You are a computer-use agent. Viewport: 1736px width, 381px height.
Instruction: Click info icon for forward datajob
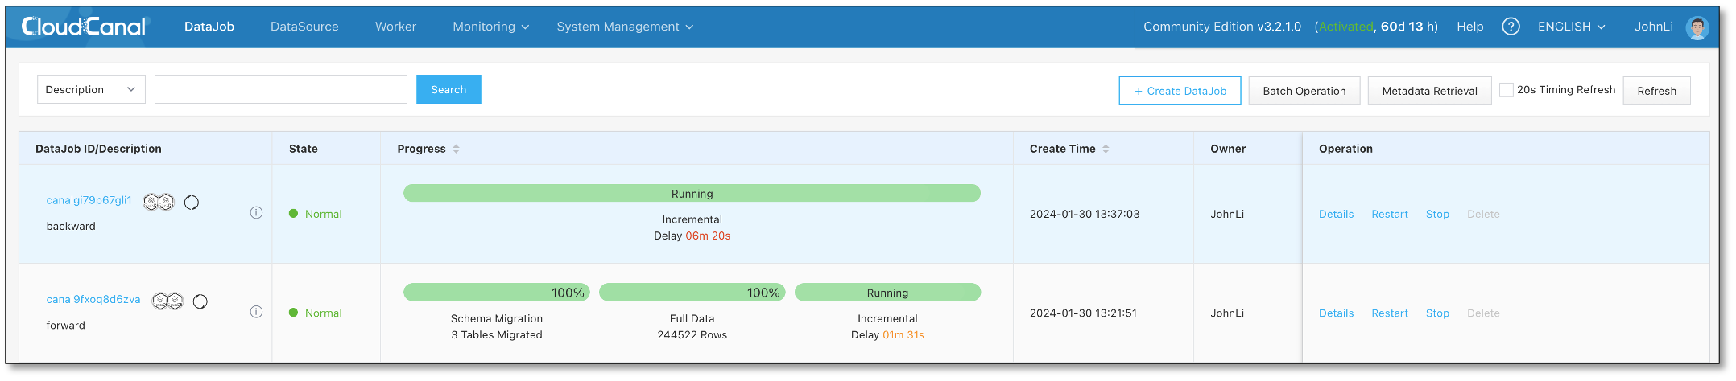pyautogui.click(x=256, y=312)
